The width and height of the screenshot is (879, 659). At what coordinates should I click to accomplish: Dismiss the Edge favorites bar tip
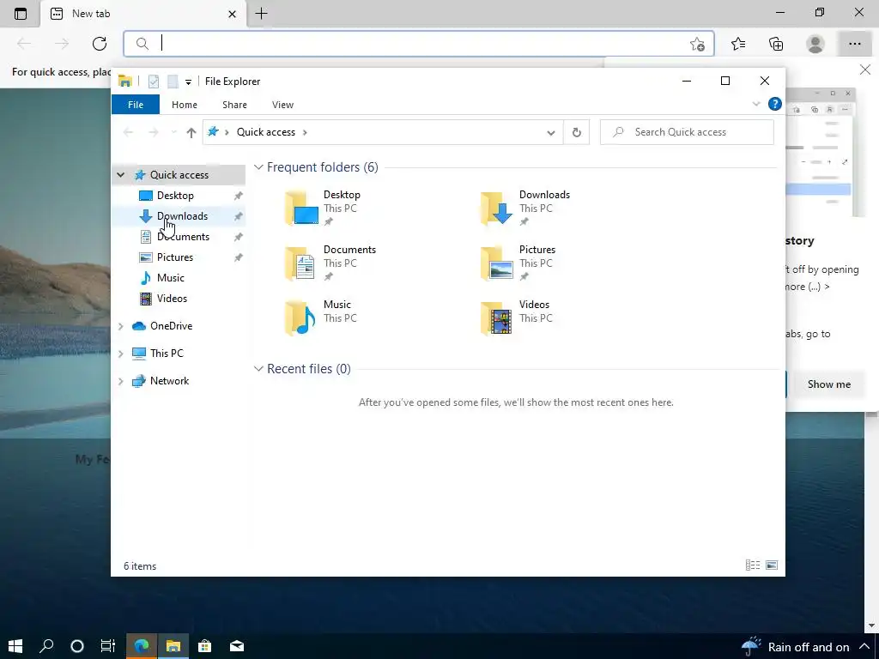(865, 70)
